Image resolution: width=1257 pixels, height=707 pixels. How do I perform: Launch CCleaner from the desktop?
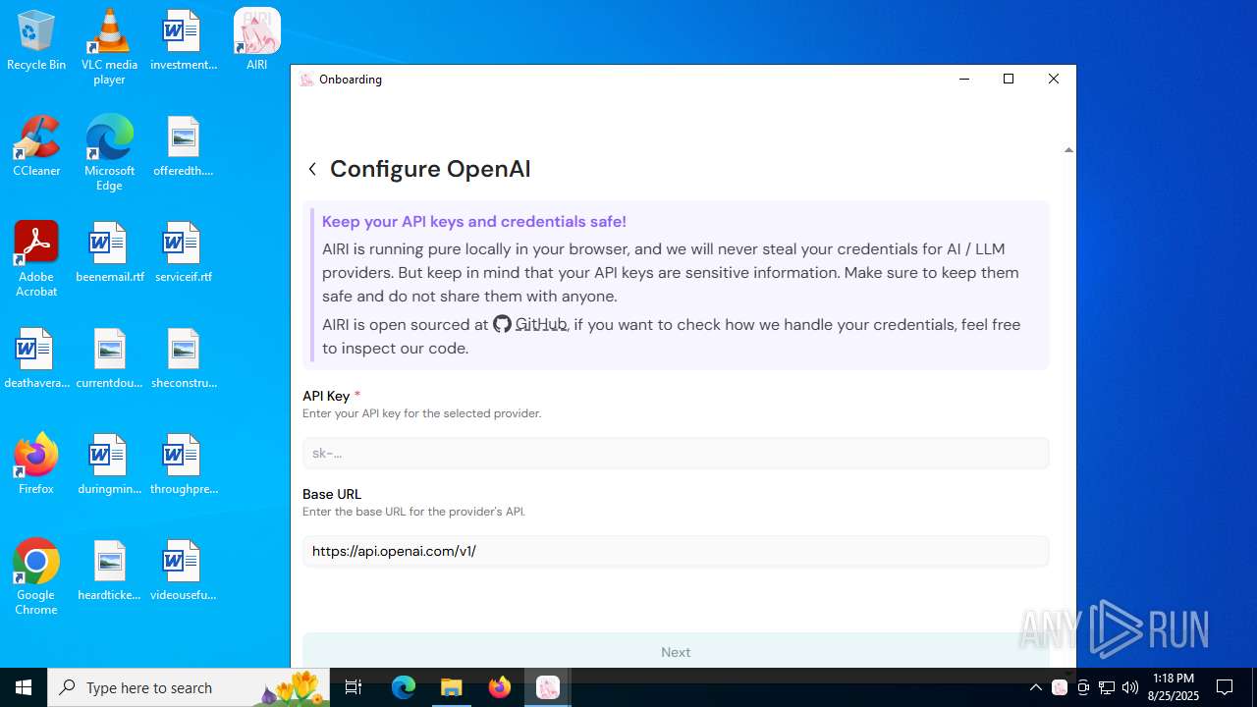pos(36,145)
